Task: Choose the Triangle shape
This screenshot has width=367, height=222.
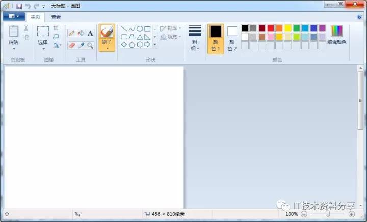Action: [x=140, y=37]
